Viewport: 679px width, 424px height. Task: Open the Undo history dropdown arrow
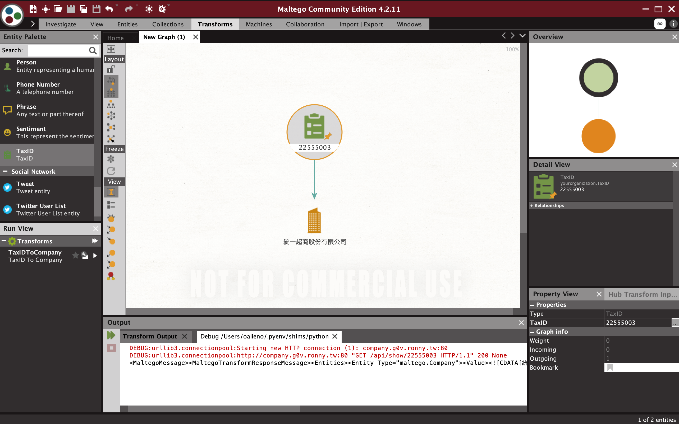click(x=117, y=6)
